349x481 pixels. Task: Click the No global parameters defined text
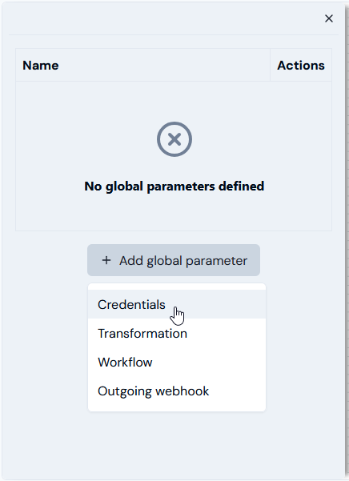[x=174, y=186]
